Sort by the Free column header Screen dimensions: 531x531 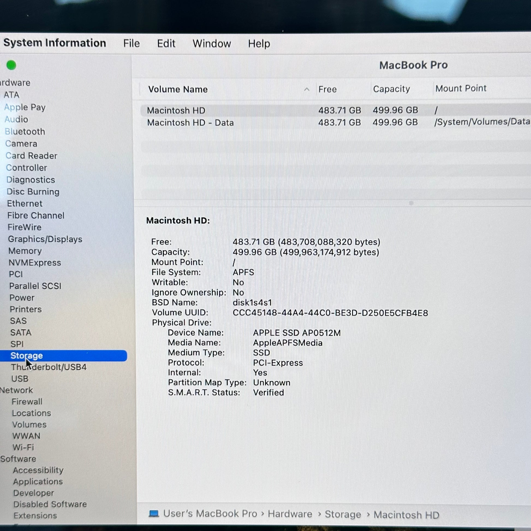click(327, 89)
